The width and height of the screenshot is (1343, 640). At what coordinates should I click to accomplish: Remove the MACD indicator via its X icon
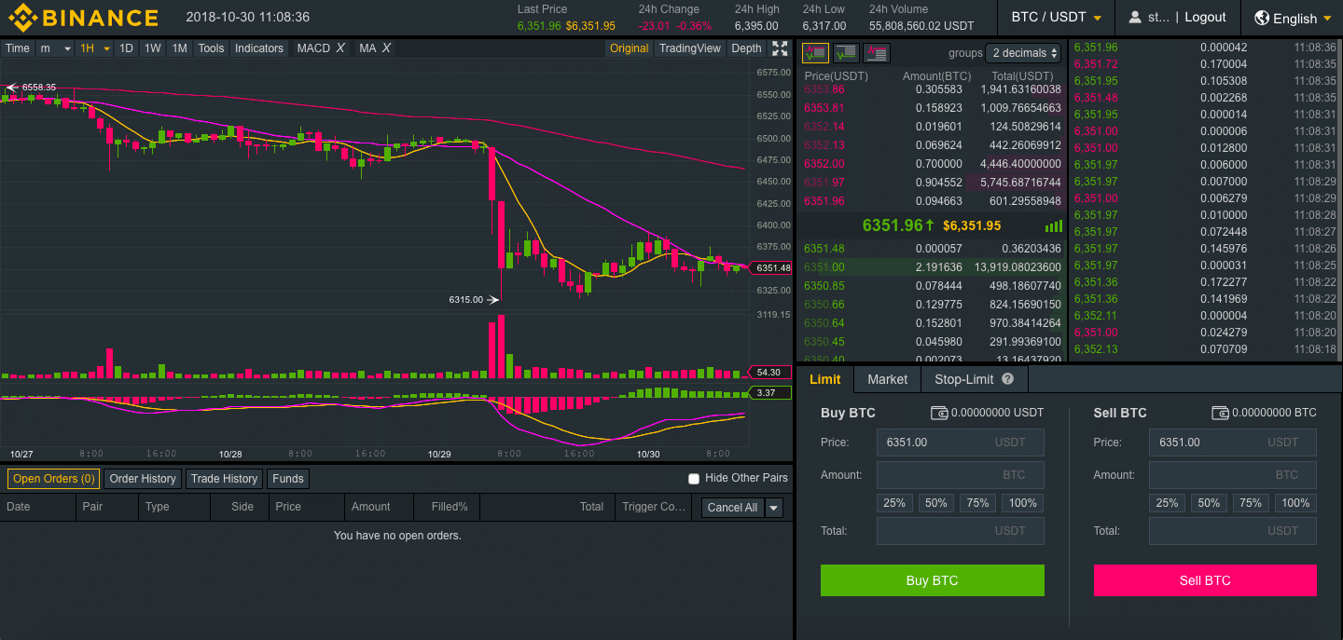340,48
